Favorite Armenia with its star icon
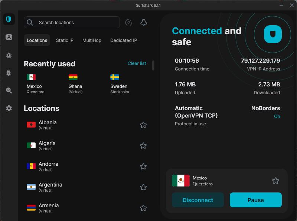Screen dimensions: 297x221 tap(143, 208)
